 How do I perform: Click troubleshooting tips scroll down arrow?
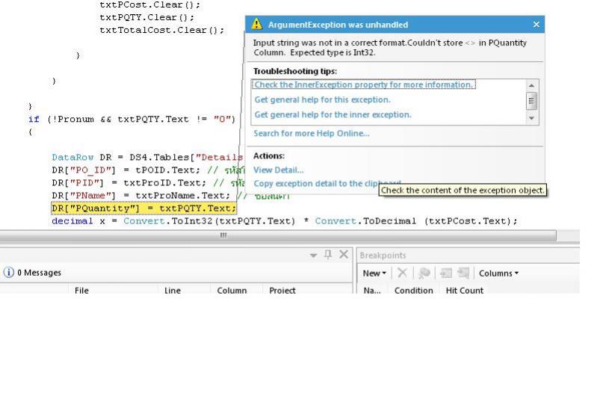pos(532,118)
